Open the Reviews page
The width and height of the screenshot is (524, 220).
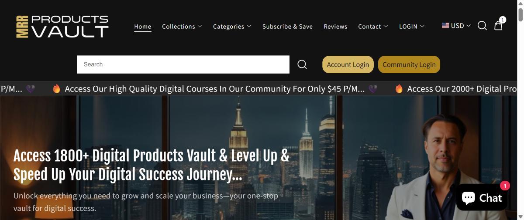pos(335,27)
